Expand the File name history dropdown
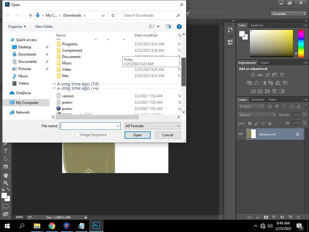The height and width of the screenshot is (232, 309). click(x=118, y=126)
